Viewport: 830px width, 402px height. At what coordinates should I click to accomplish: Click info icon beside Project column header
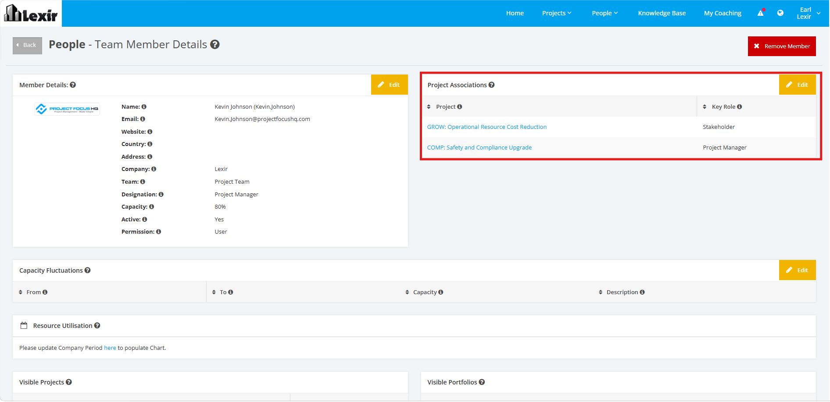(x=460, y=107)
